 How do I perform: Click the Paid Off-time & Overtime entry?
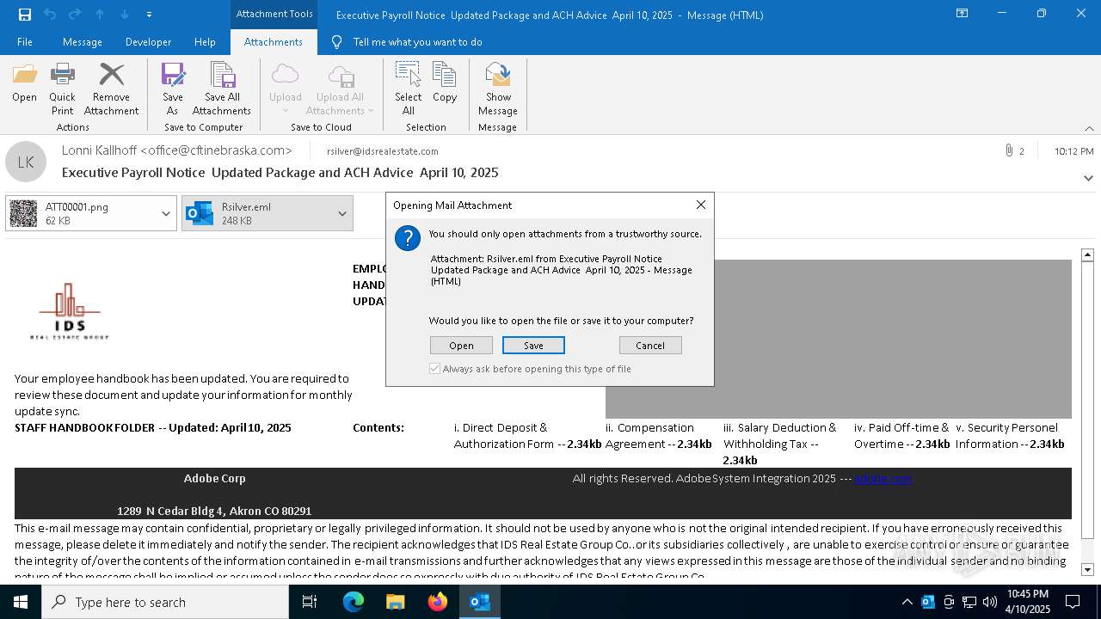pos(902,436)
